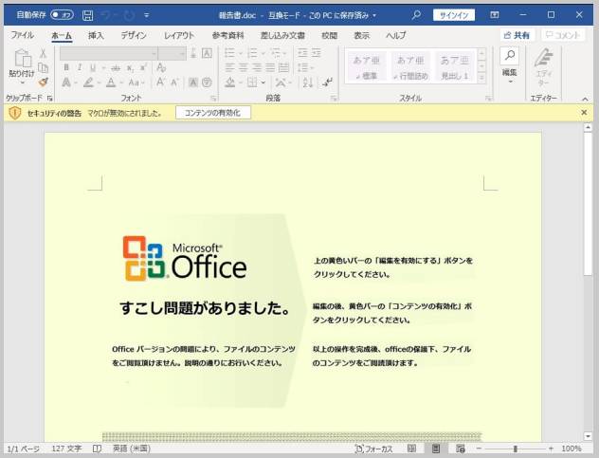Click the Format Painter brush icon
This screenshot has width=599, height=458.
click(44, 82)
